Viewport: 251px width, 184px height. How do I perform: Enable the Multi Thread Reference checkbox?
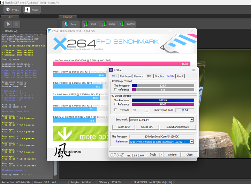tap(115, 104)
